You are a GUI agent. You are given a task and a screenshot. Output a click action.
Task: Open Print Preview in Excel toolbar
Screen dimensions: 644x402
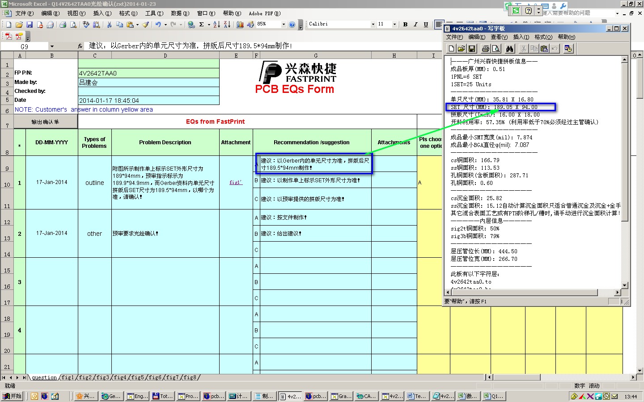click(73, 25)
